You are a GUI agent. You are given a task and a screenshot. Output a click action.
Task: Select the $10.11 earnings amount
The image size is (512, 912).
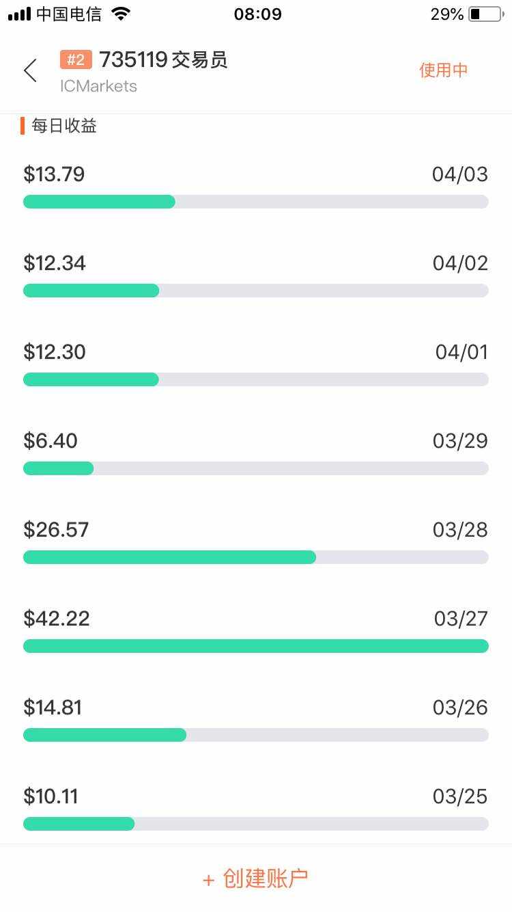pyautogui.click(x=51, y=796)
